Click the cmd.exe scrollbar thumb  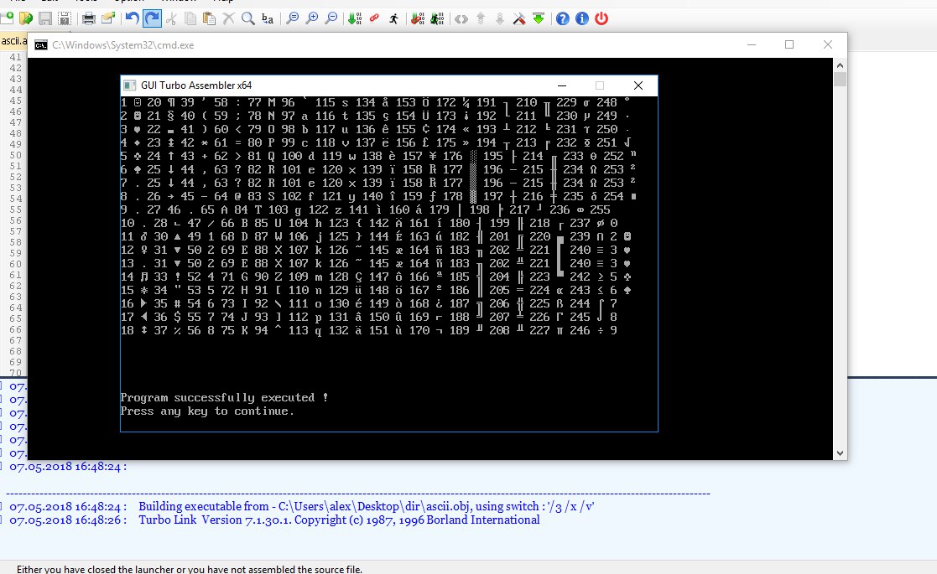(840, 80)
